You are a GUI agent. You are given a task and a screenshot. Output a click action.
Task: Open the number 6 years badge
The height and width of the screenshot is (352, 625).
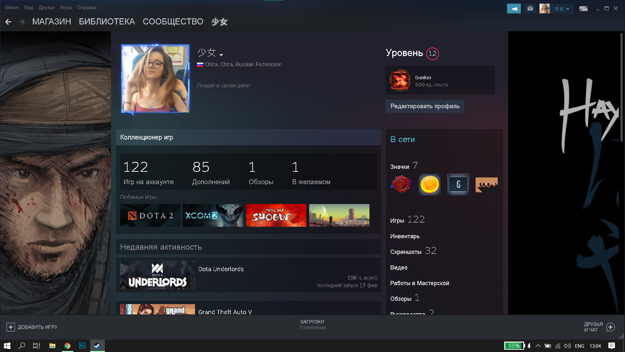(x=458, y=184)
